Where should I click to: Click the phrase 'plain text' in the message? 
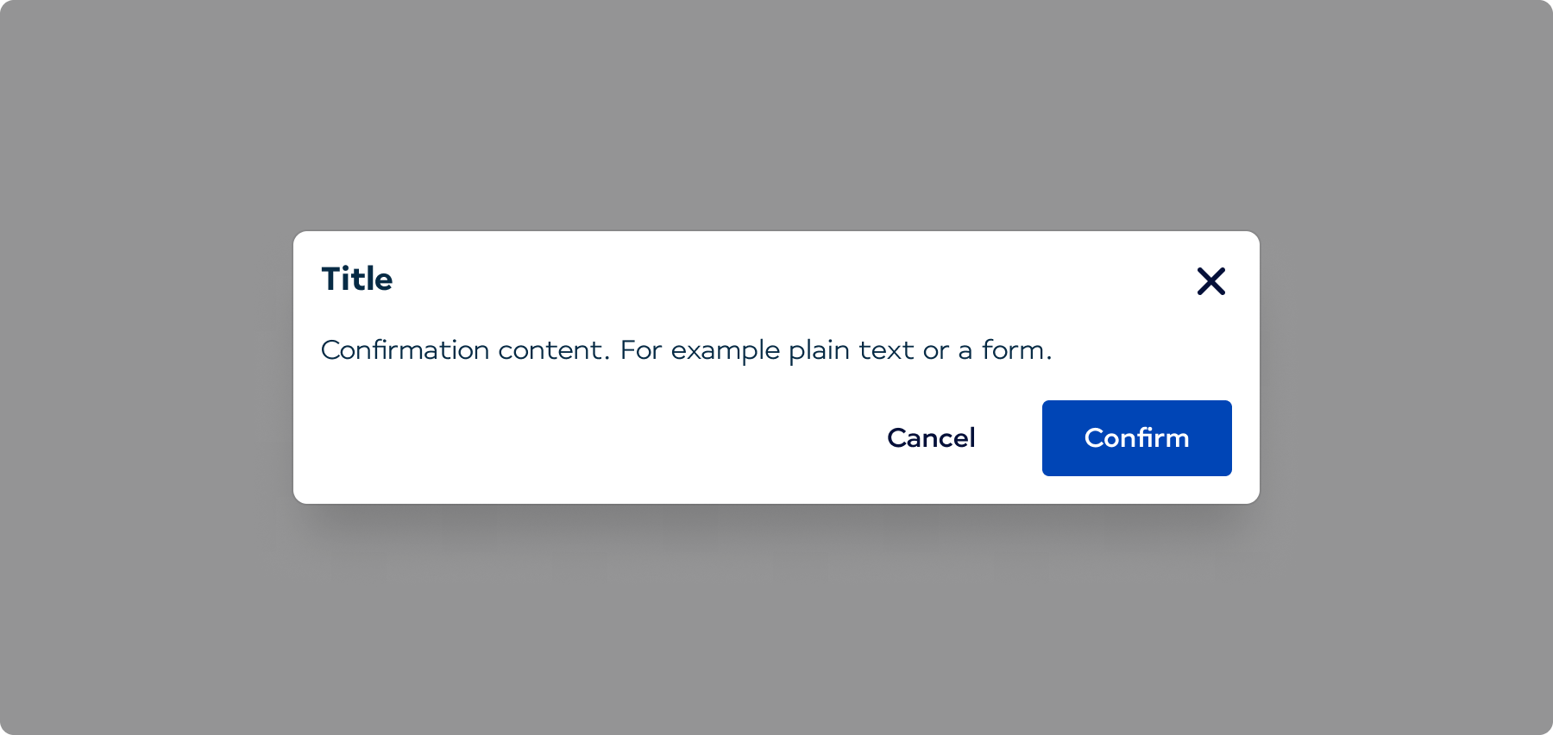[851, 350]
